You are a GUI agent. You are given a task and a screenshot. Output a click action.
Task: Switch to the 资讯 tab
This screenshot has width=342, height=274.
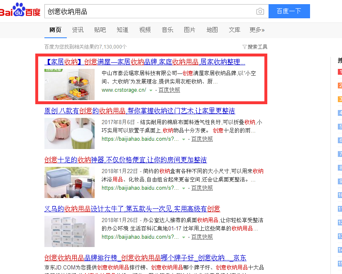[x=78, y=30]
